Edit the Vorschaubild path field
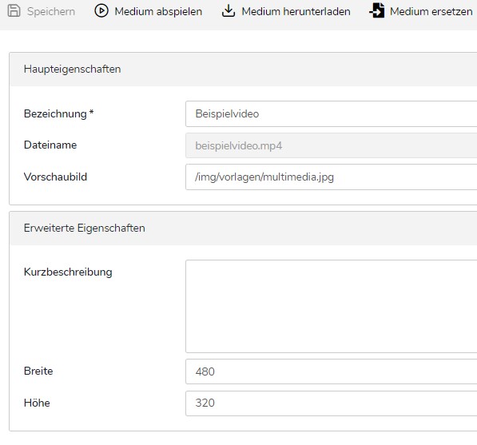The height and width of the screenshot is (445, 477). [x=332, y=177]
